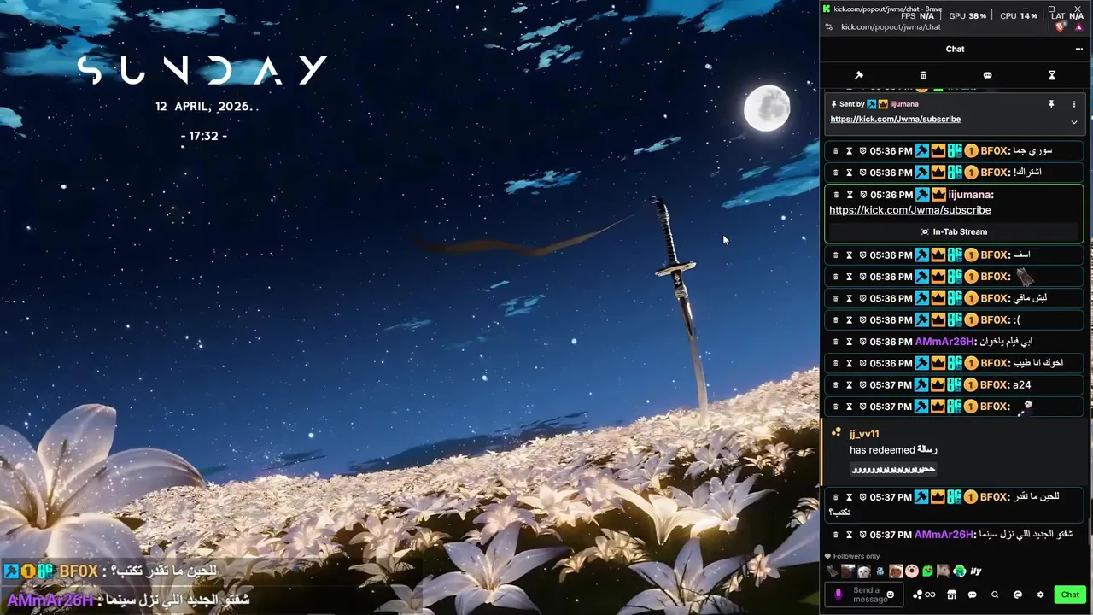Open Brave Shields lion icon
The image size is (1093, 615).
pos(1061,27)
